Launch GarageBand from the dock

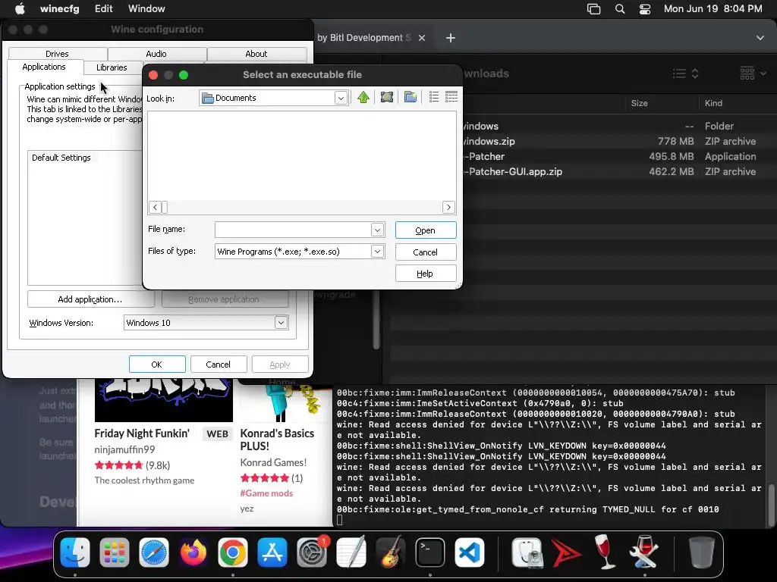pyautogui.click(x=391, y=552)
